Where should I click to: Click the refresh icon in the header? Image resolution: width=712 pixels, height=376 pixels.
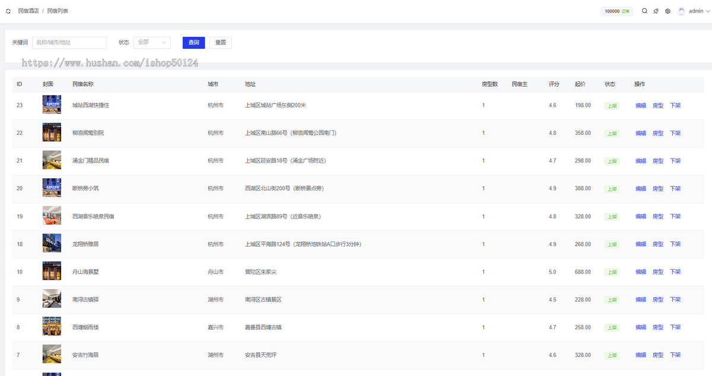(8, 11)
